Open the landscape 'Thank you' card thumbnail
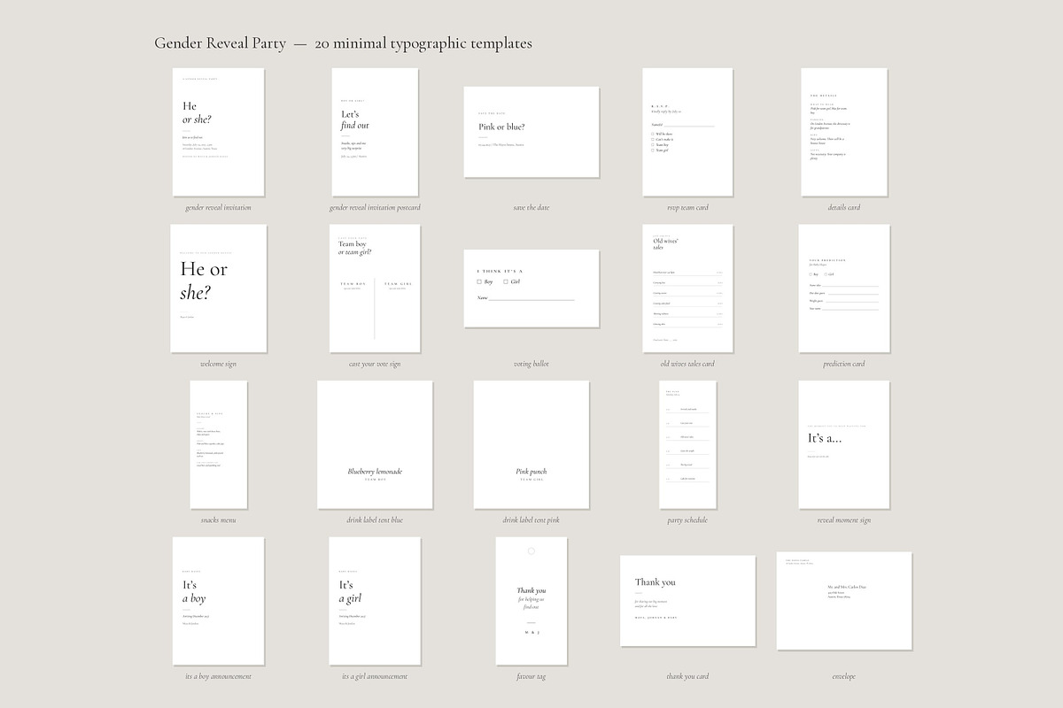The height and width of the screenshot is (708, 1063). click(687, 601)
